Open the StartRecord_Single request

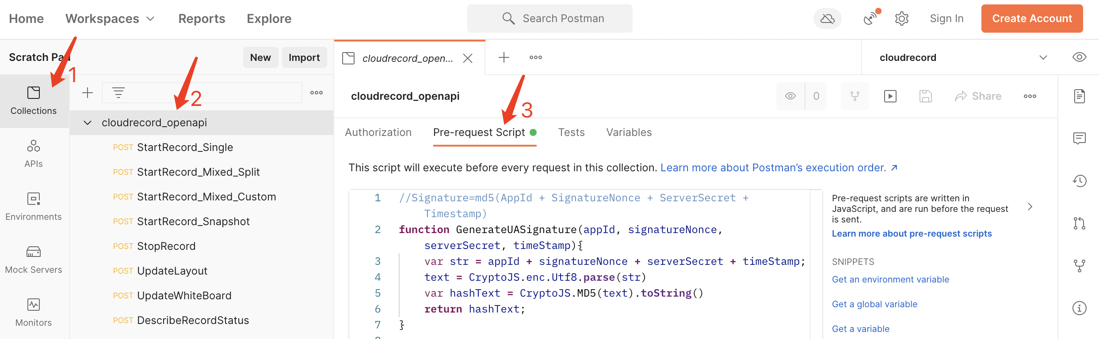tap(202, 147)
